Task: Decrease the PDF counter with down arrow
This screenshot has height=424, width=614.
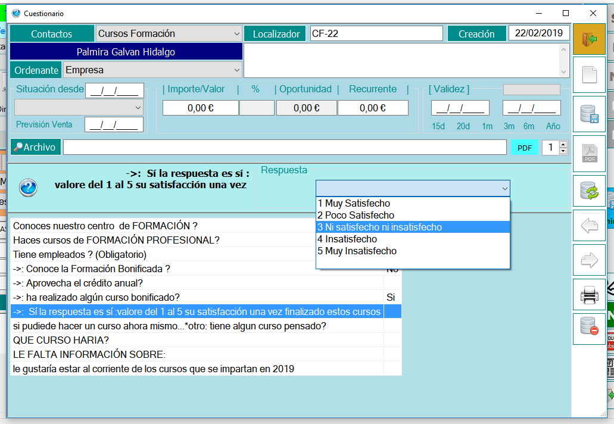Action: coord(563,151)
